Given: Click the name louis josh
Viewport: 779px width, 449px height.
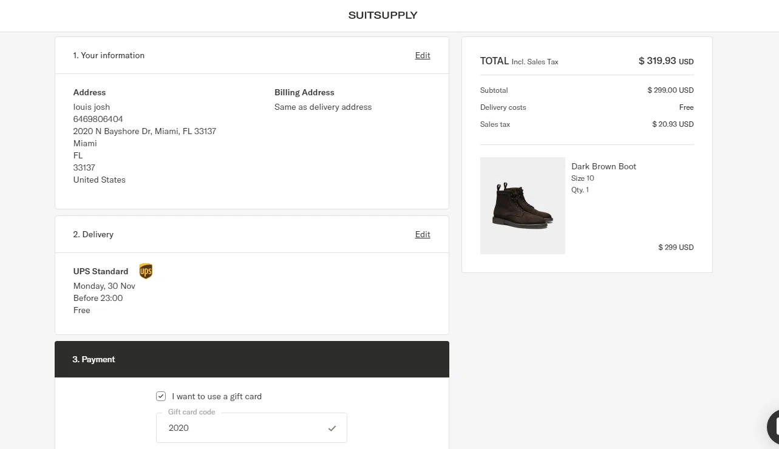Looking at the screenshot, I should (x=92, y=107).
